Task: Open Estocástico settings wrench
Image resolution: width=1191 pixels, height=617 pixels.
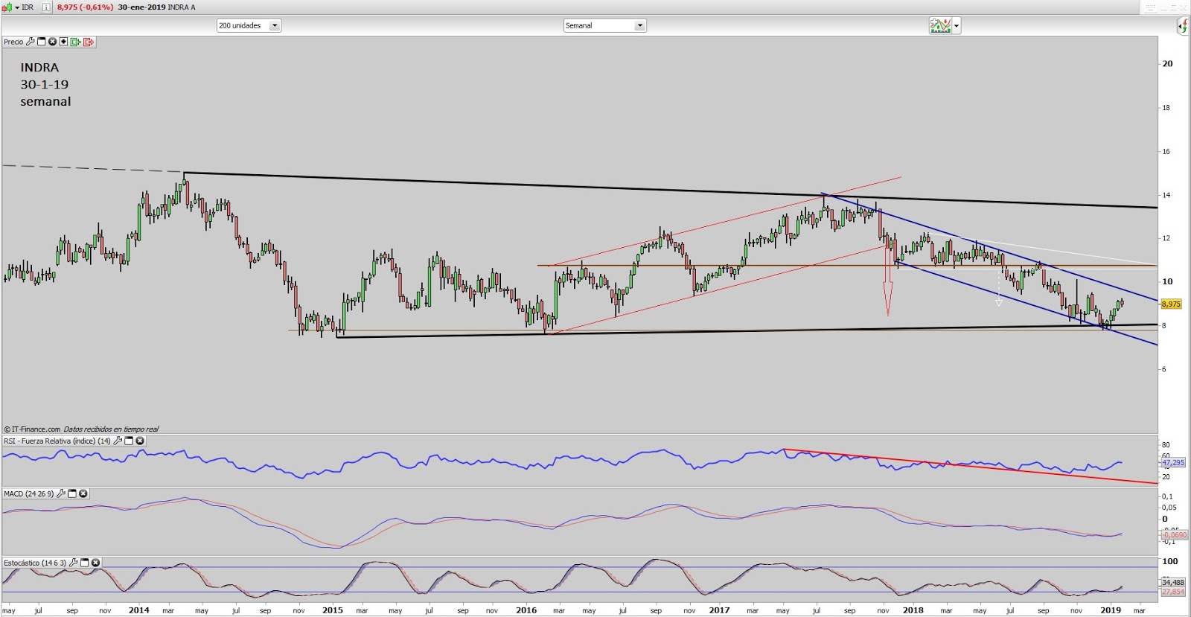Action: click(x=74, y=563)
